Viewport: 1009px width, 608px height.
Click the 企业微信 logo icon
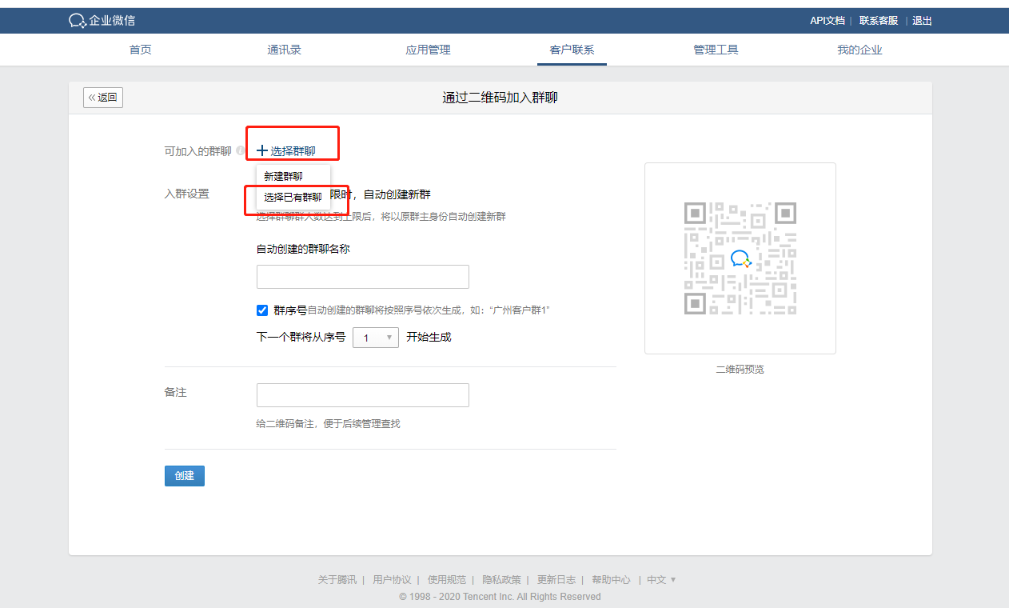pyautogui.click(x=78, y=21)
